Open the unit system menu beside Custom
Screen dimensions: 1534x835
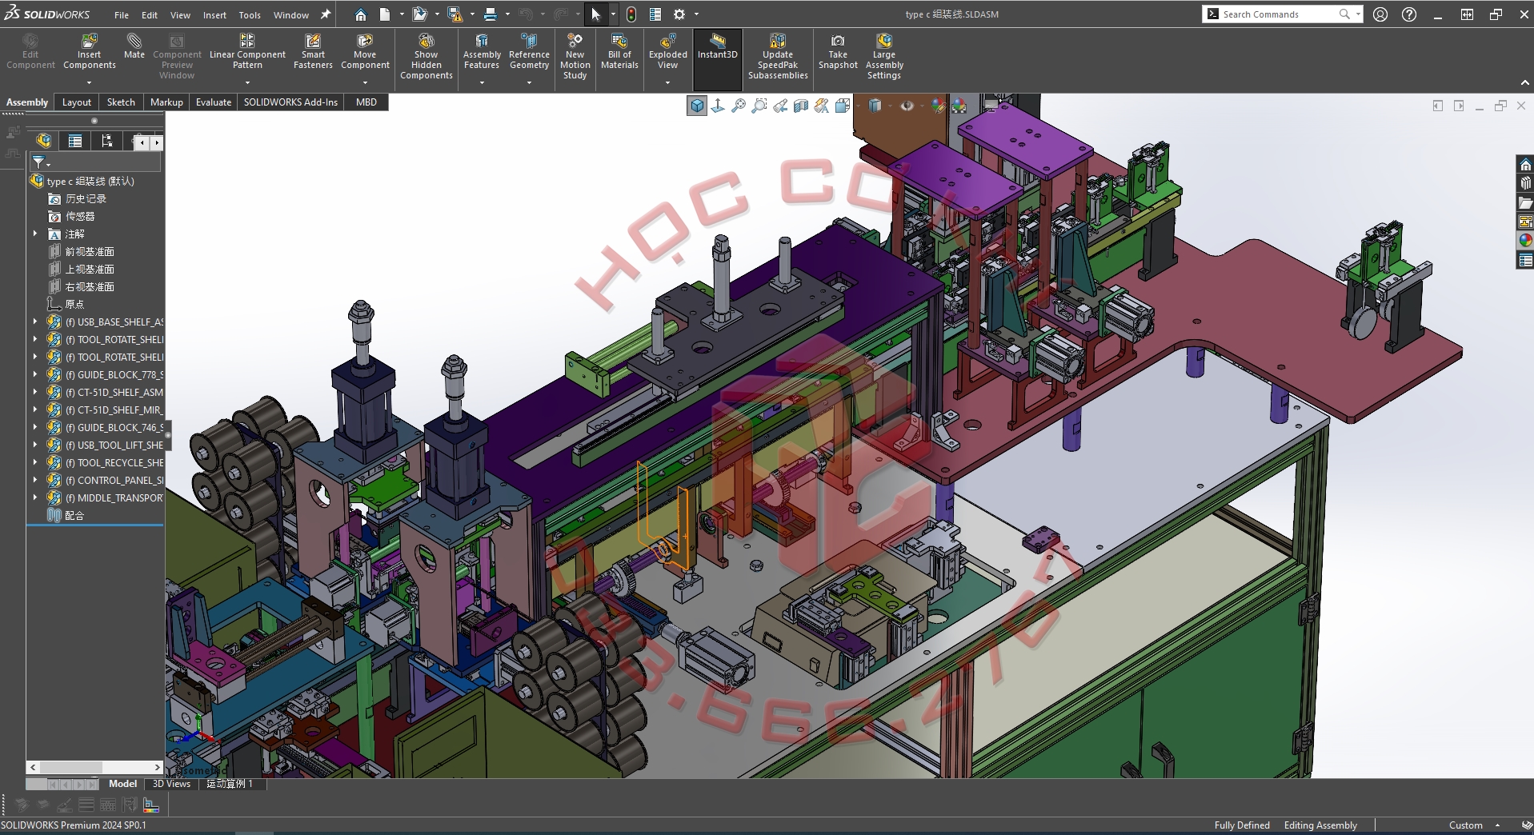1497,825
